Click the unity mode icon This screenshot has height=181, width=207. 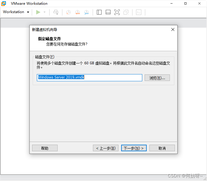coord(126,12)
